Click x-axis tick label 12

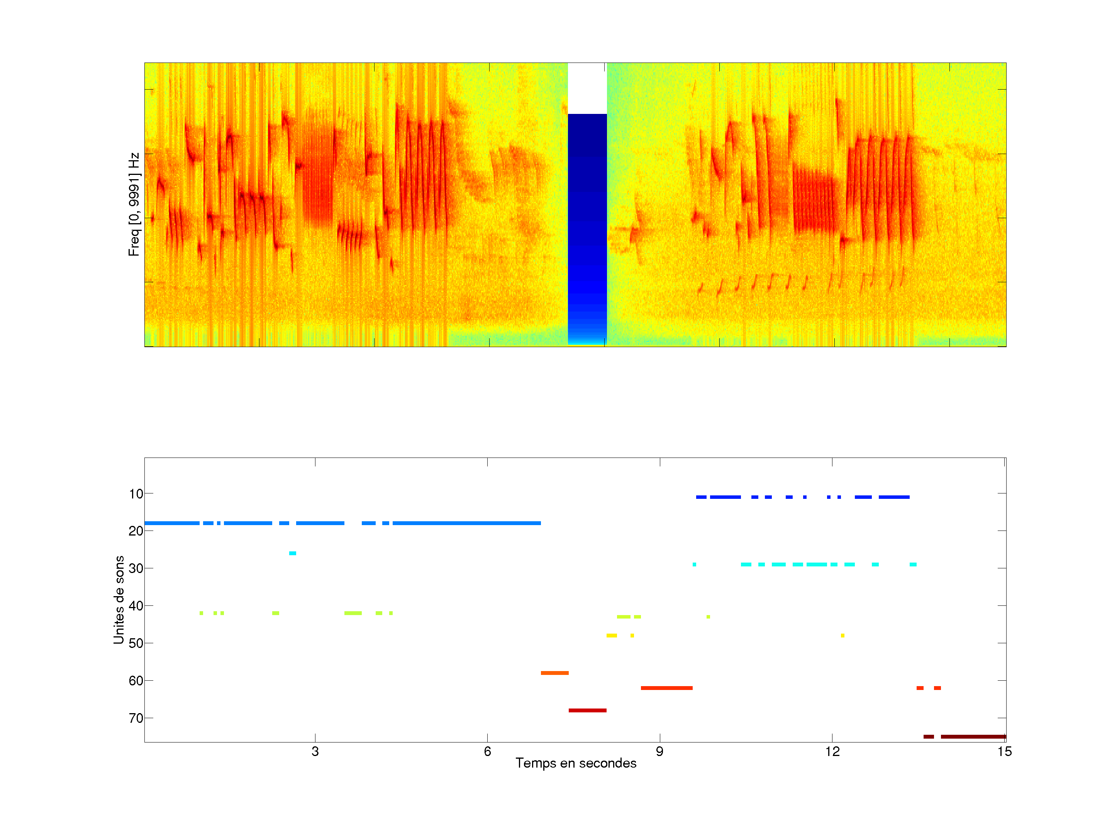832,751
